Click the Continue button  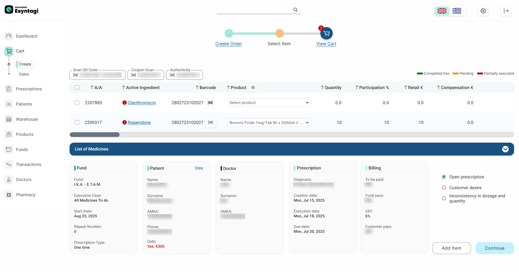[495, 248]
